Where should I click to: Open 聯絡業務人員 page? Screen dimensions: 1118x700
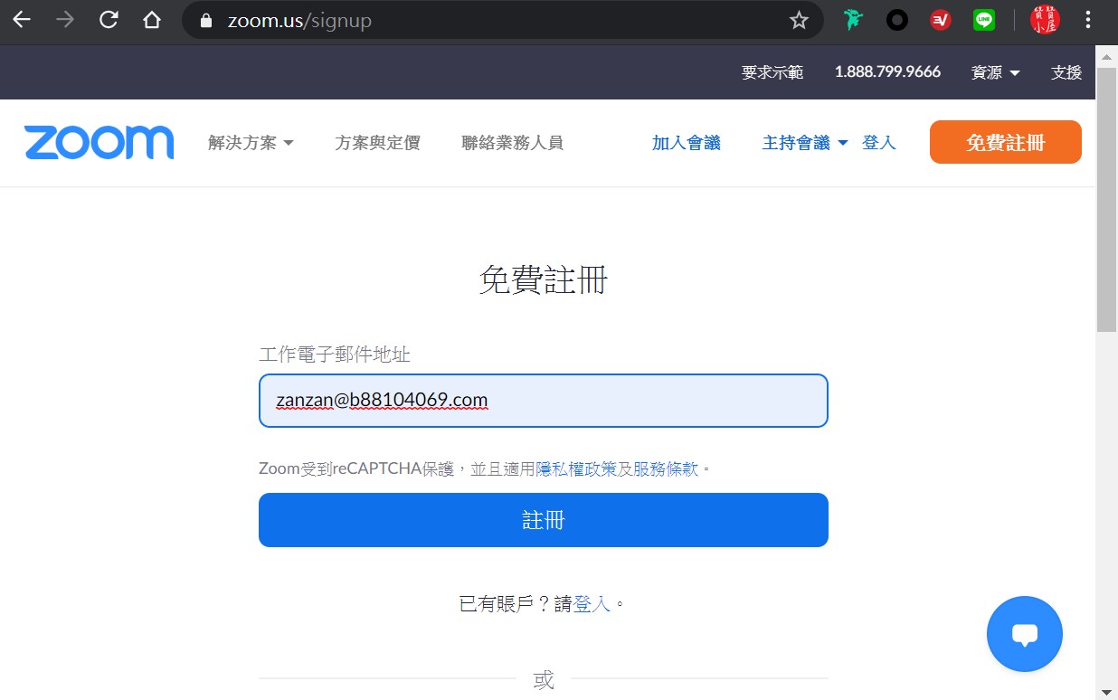pyautogui.click(x=512, y=143)
